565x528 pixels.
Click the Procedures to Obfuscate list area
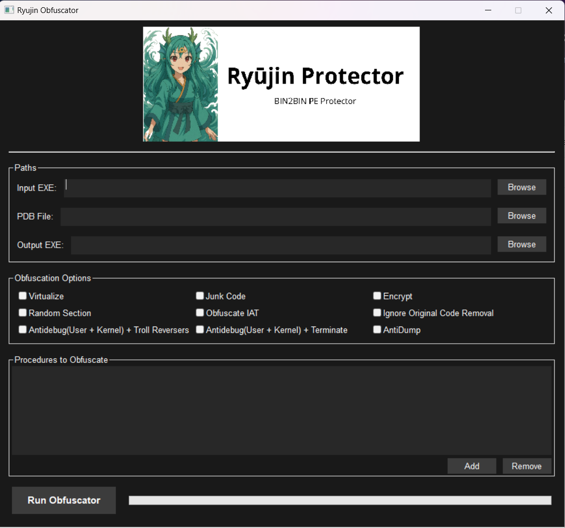281,410
